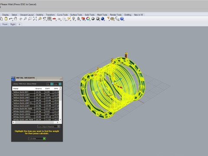Click the Zoom Selected icon
208x156 pixels.
tap(40, 19)
